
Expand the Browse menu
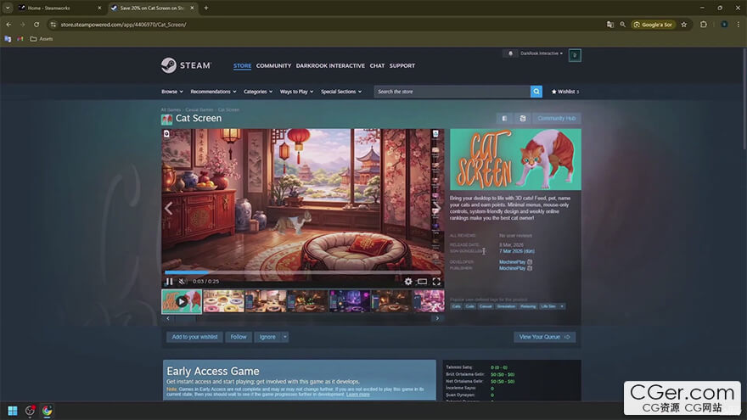pos(172,92)
